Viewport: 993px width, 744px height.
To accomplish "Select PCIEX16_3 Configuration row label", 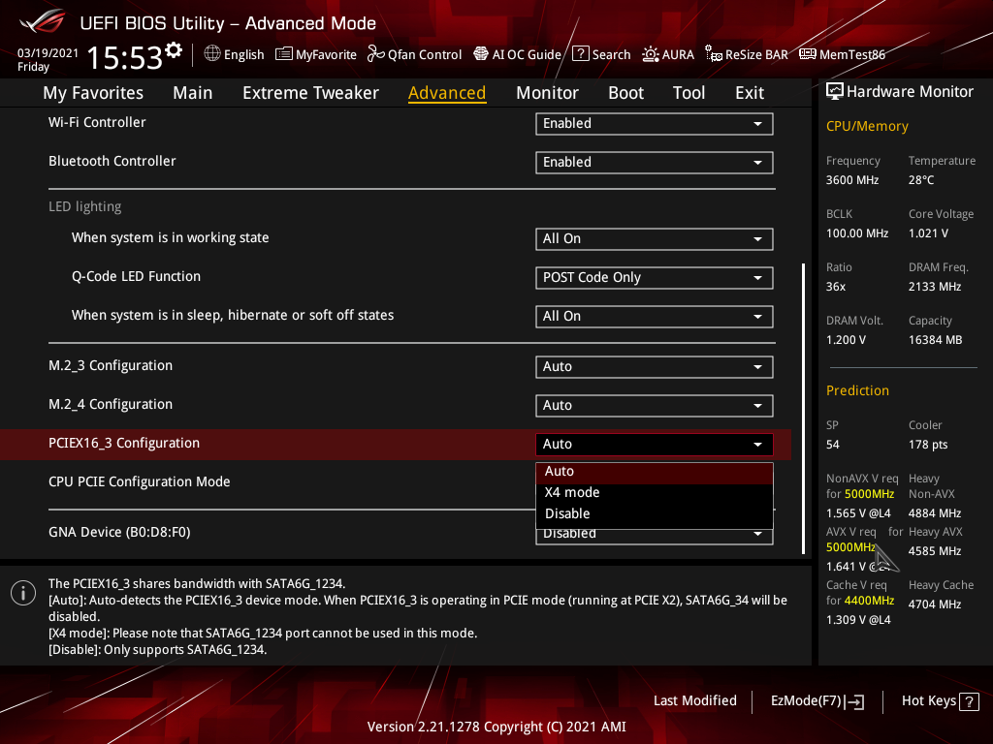I will 124,444.
